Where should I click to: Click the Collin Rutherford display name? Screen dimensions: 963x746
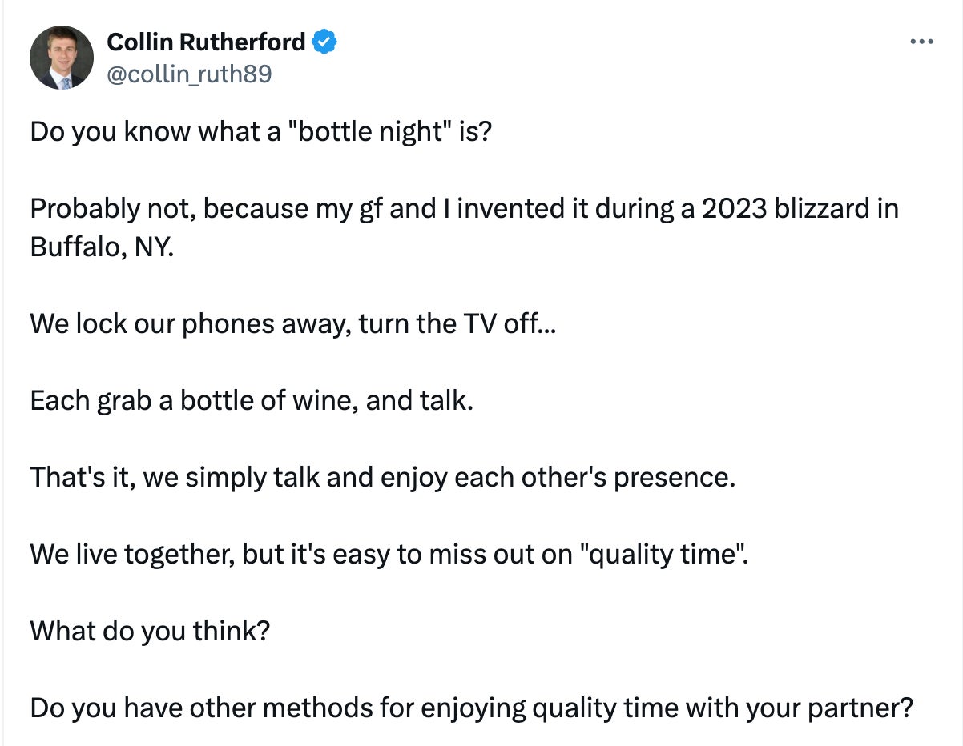click(206, 42)
